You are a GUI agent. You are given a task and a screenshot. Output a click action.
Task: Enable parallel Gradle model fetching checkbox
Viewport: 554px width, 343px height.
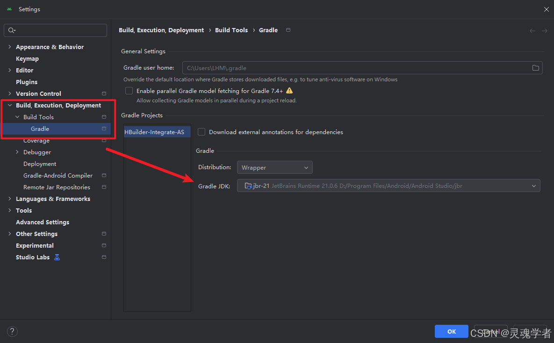129,91
